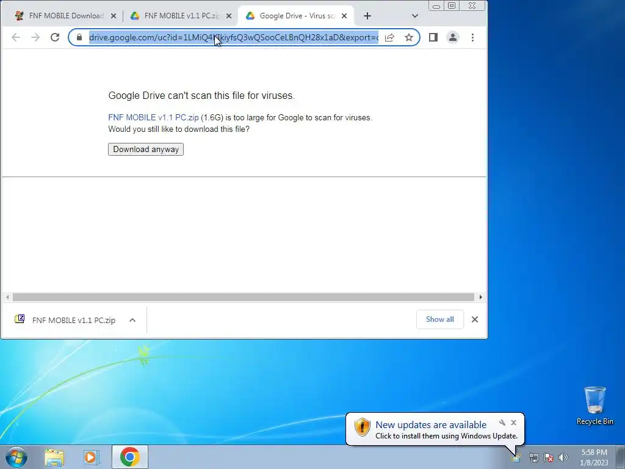
Task: Close the Google Drive virus scan tab
Action: (344, 16)
